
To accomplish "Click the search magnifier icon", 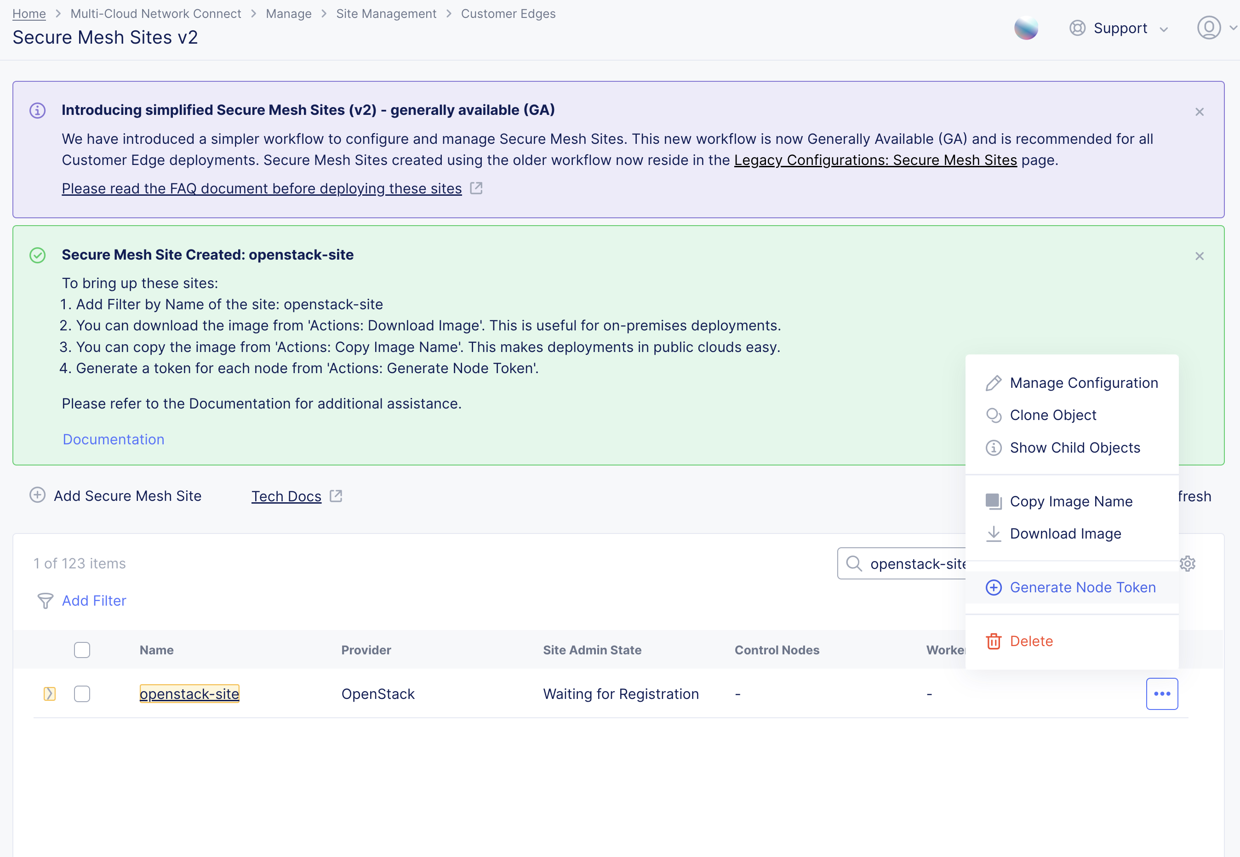I will click(854, 563).
